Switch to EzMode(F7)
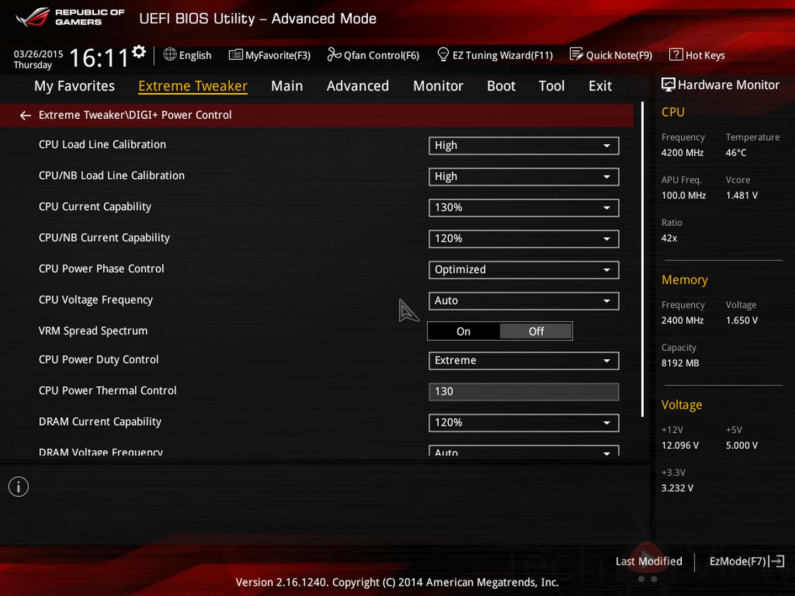Image resolution: width=795 pixels, height=596 pixels. pyautogui.click(x=747, y=561)
